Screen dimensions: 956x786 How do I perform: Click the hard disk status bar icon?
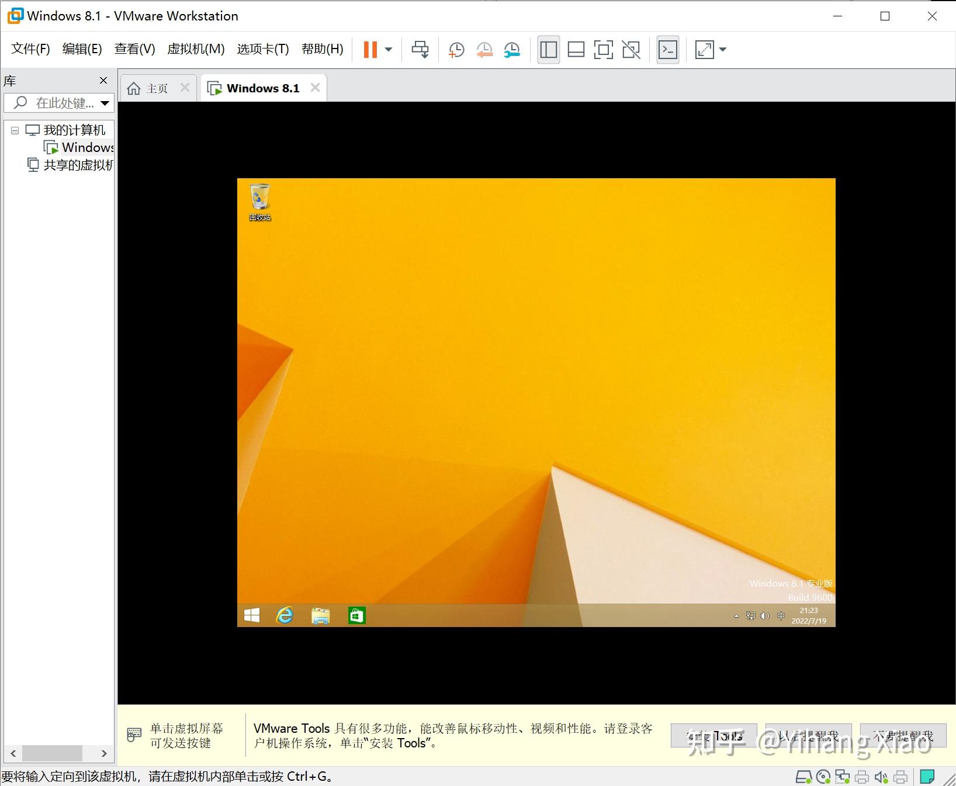point(804,777)
